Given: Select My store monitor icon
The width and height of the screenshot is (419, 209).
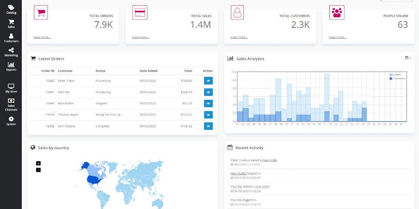Looking at the screenshot, I should click(x=11, y=88).
